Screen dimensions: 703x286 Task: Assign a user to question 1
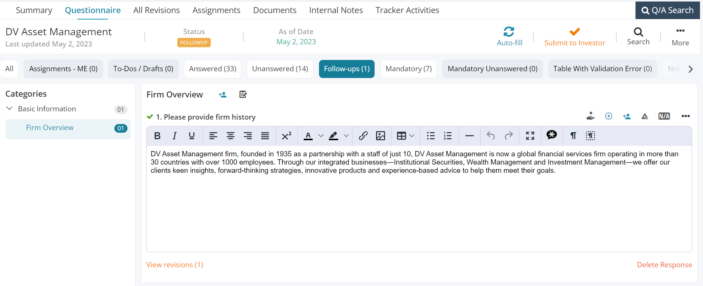tap(627, 116)
